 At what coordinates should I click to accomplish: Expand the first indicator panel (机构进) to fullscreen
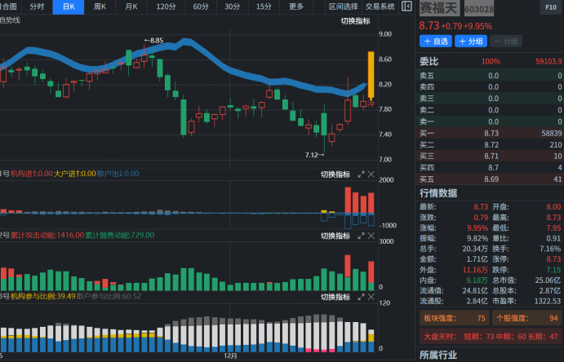361,174
